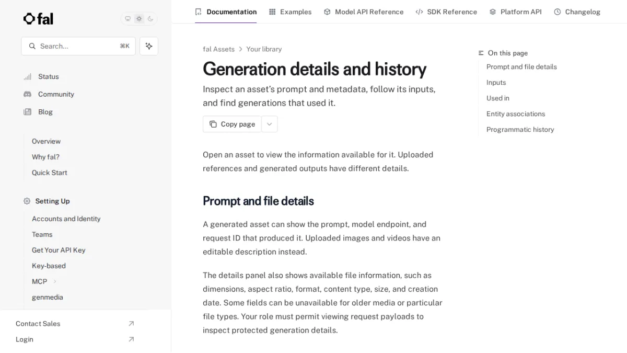Open the Blog link

pos(45,112)
